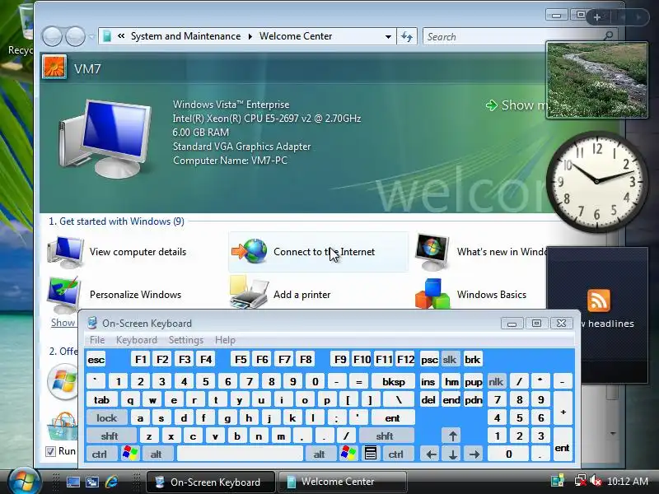This screenshot has width=659, height=494.
Task: Open the View computer details icon
Action: (x=66, y=252)
